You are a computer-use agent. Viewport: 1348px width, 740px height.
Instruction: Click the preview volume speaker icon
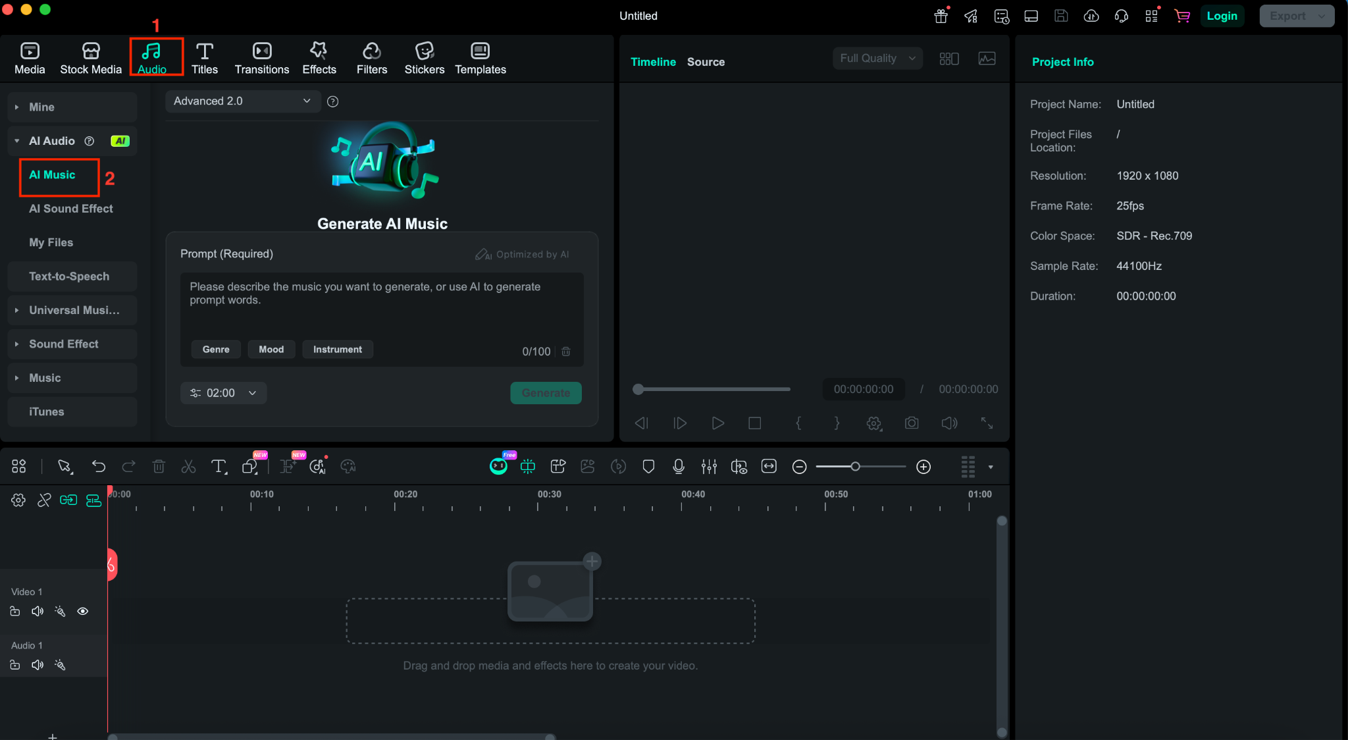click(949, 423)
